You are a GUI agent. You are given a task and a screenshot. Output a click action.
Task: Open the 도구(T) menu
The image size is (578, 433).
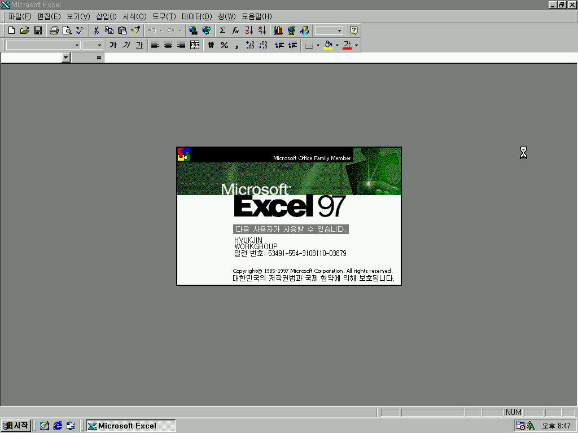point(164,16)
